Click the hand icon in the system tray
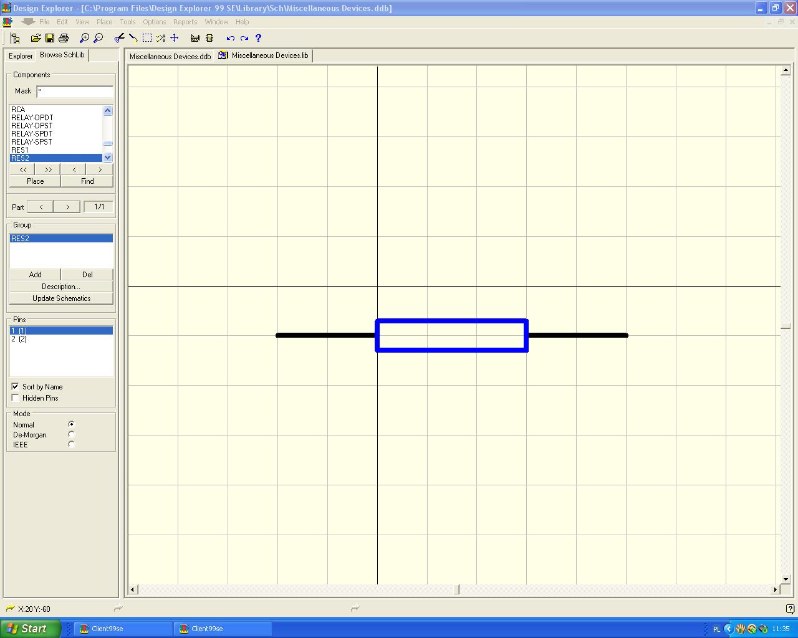 [741, 629]
